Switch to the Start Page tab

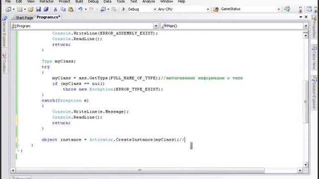pyautogui.click(x=24, y=18)
